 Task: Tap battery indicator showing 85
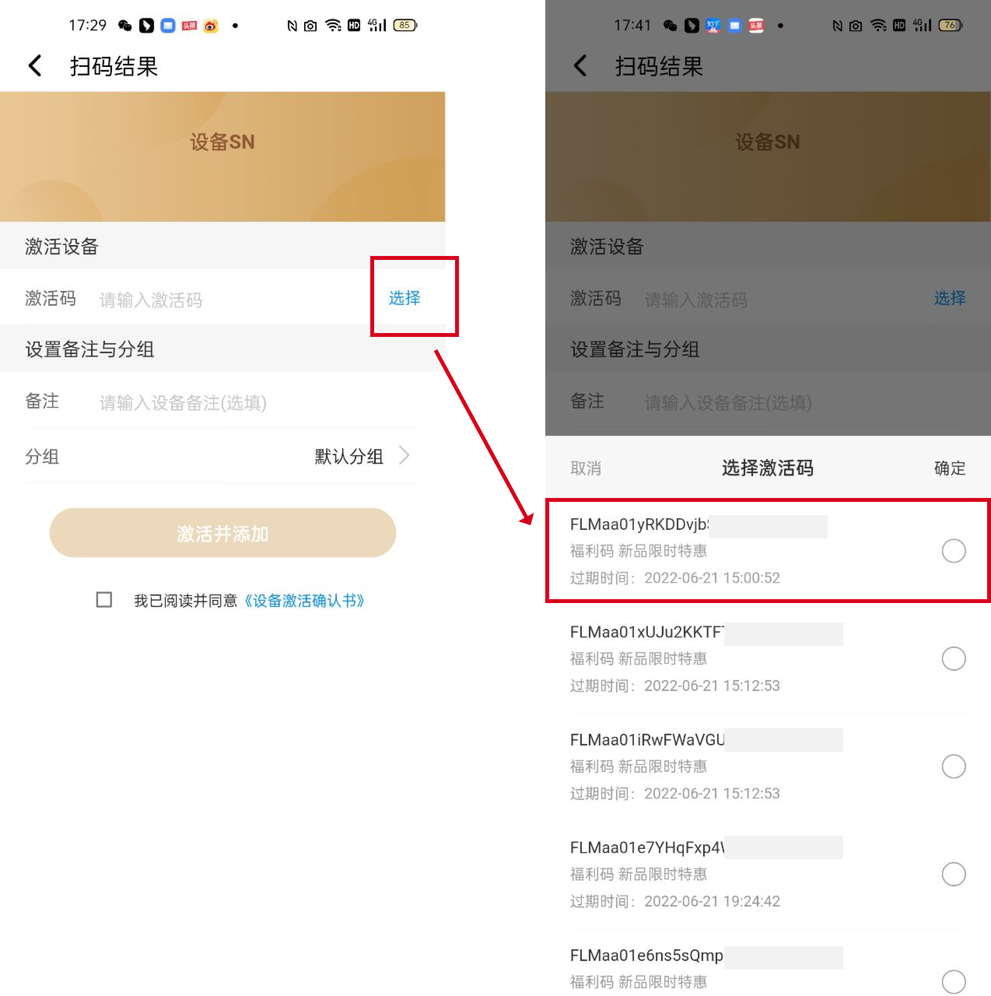[405, 25]
